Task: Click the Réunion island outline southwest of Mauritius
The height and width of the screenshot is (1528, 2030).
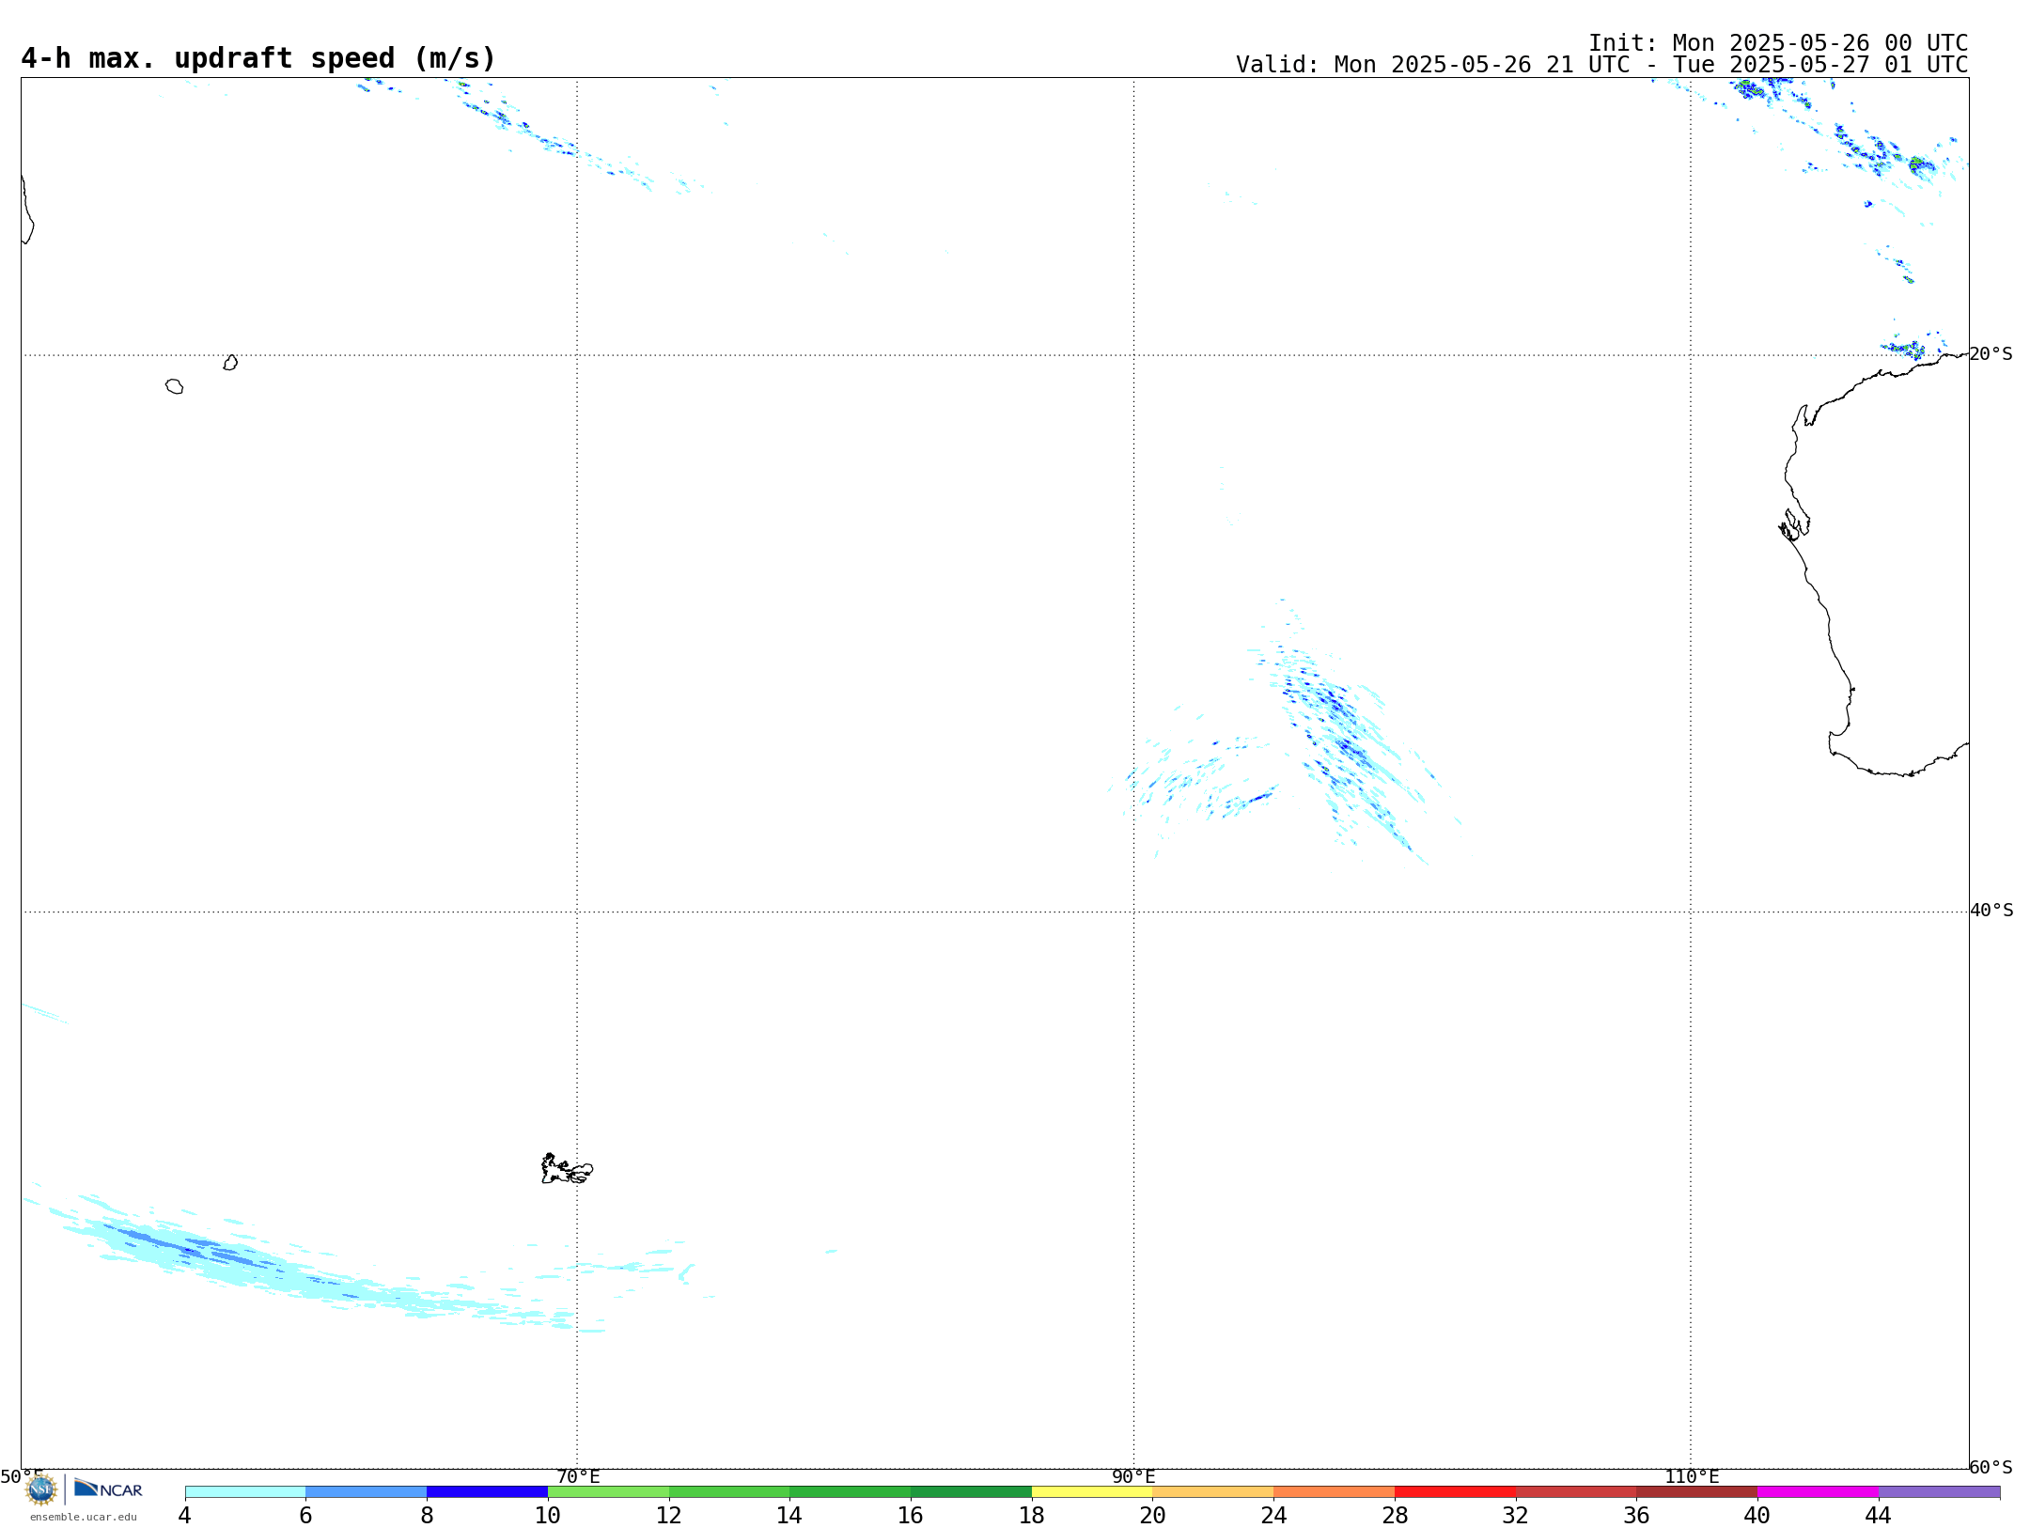Action: 175,386
